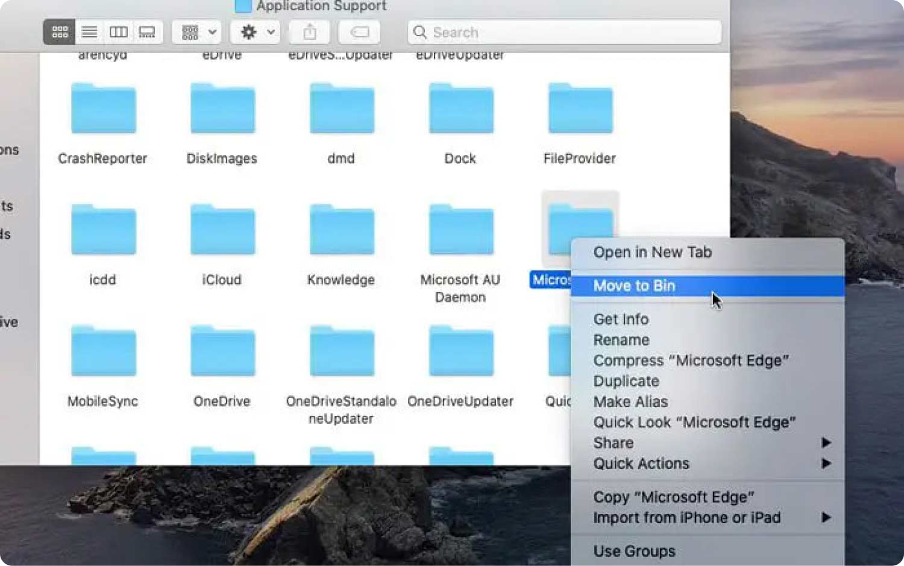Image resolution: width=904 pixels, height=566 pixels.
Task: Switch Finder to icon view
Action: pyautogui.click(x=60, y=32)
